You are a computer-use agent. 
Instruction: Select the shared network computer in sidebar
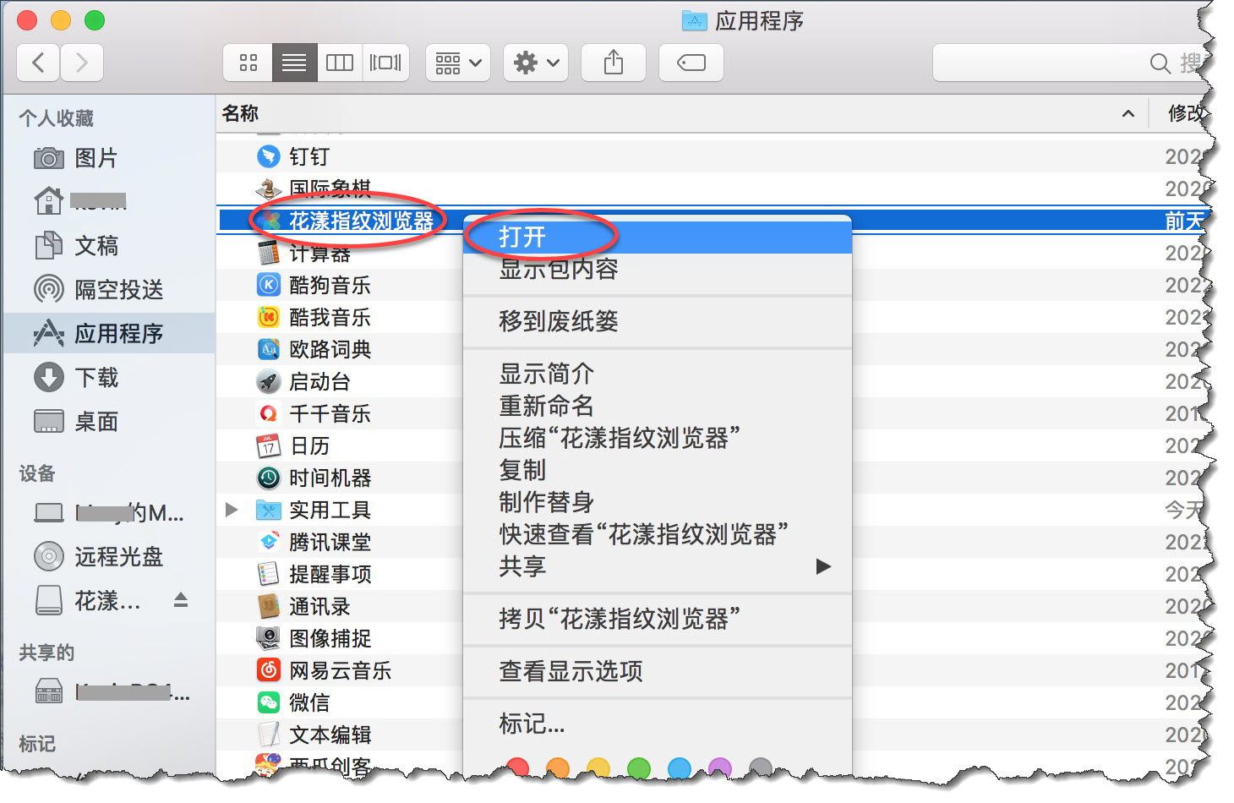point(112,692)
